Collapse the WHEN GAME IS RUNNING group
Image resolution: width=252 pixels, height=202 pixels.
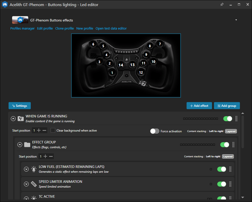pyautogui.click(x=13, y=119)
